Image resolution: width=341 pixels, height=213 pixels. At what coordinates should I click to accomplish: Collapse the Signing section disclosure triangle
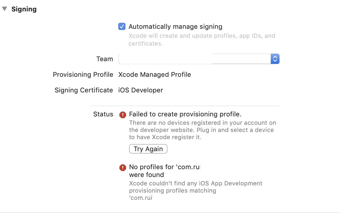click(4, 9)
